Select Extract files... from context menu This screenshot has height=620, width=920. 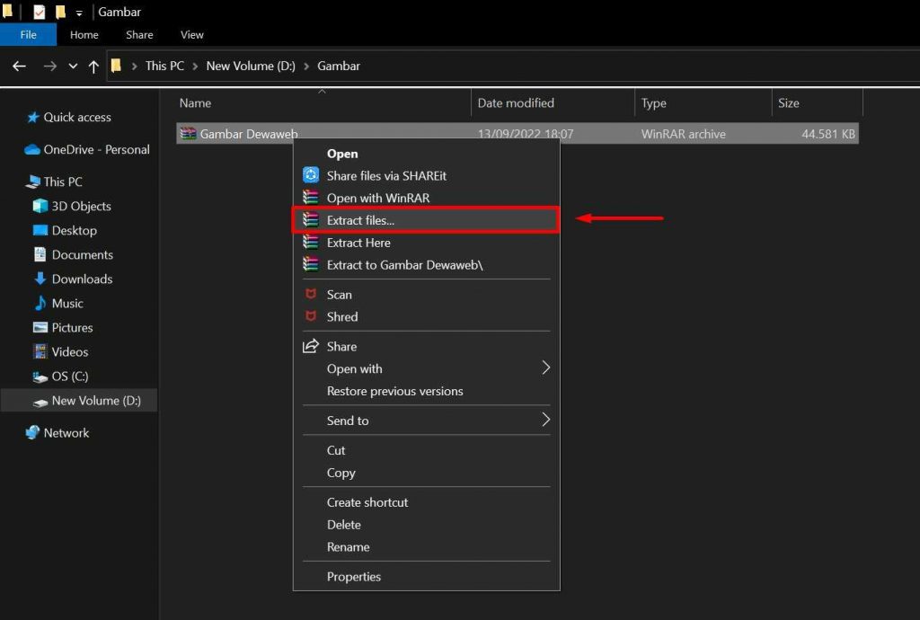pyautogui.click(x=360, y=220)
